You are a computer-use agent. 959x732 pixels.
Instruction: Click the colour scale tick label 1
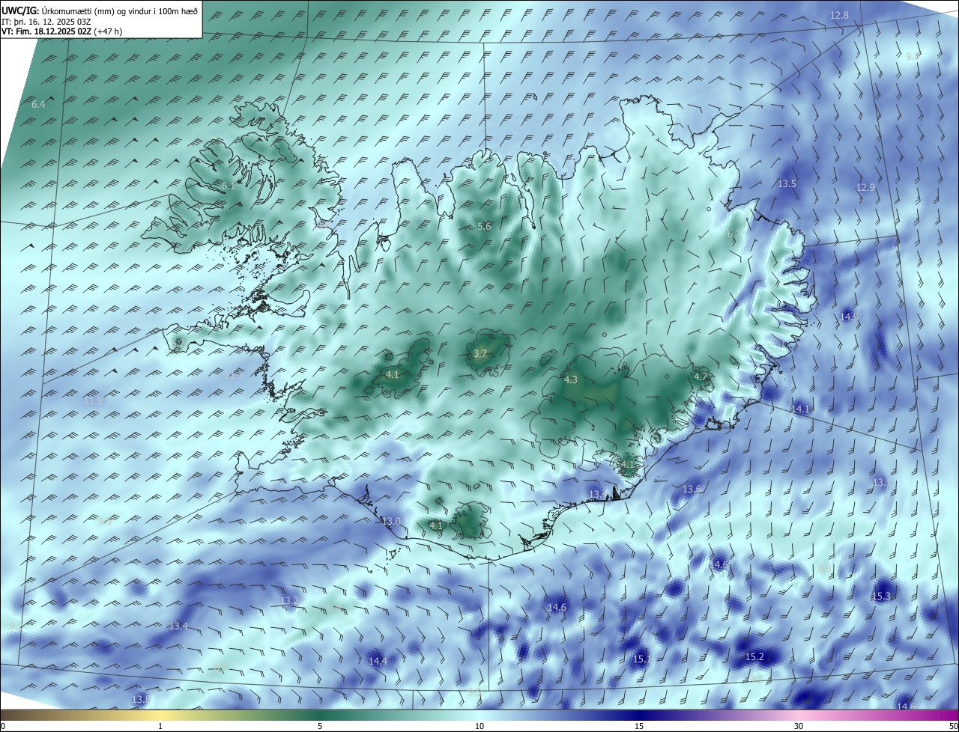160,726
